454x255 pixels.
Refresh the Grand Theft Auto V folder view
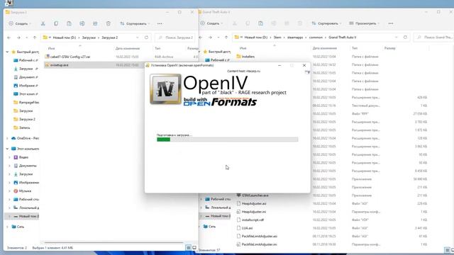click(x=405, y=38)
